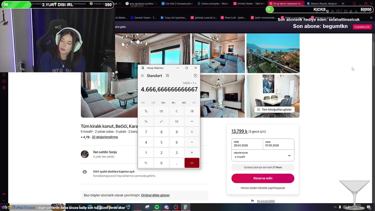Show hidden system tray icons chevron

(335, 207)
